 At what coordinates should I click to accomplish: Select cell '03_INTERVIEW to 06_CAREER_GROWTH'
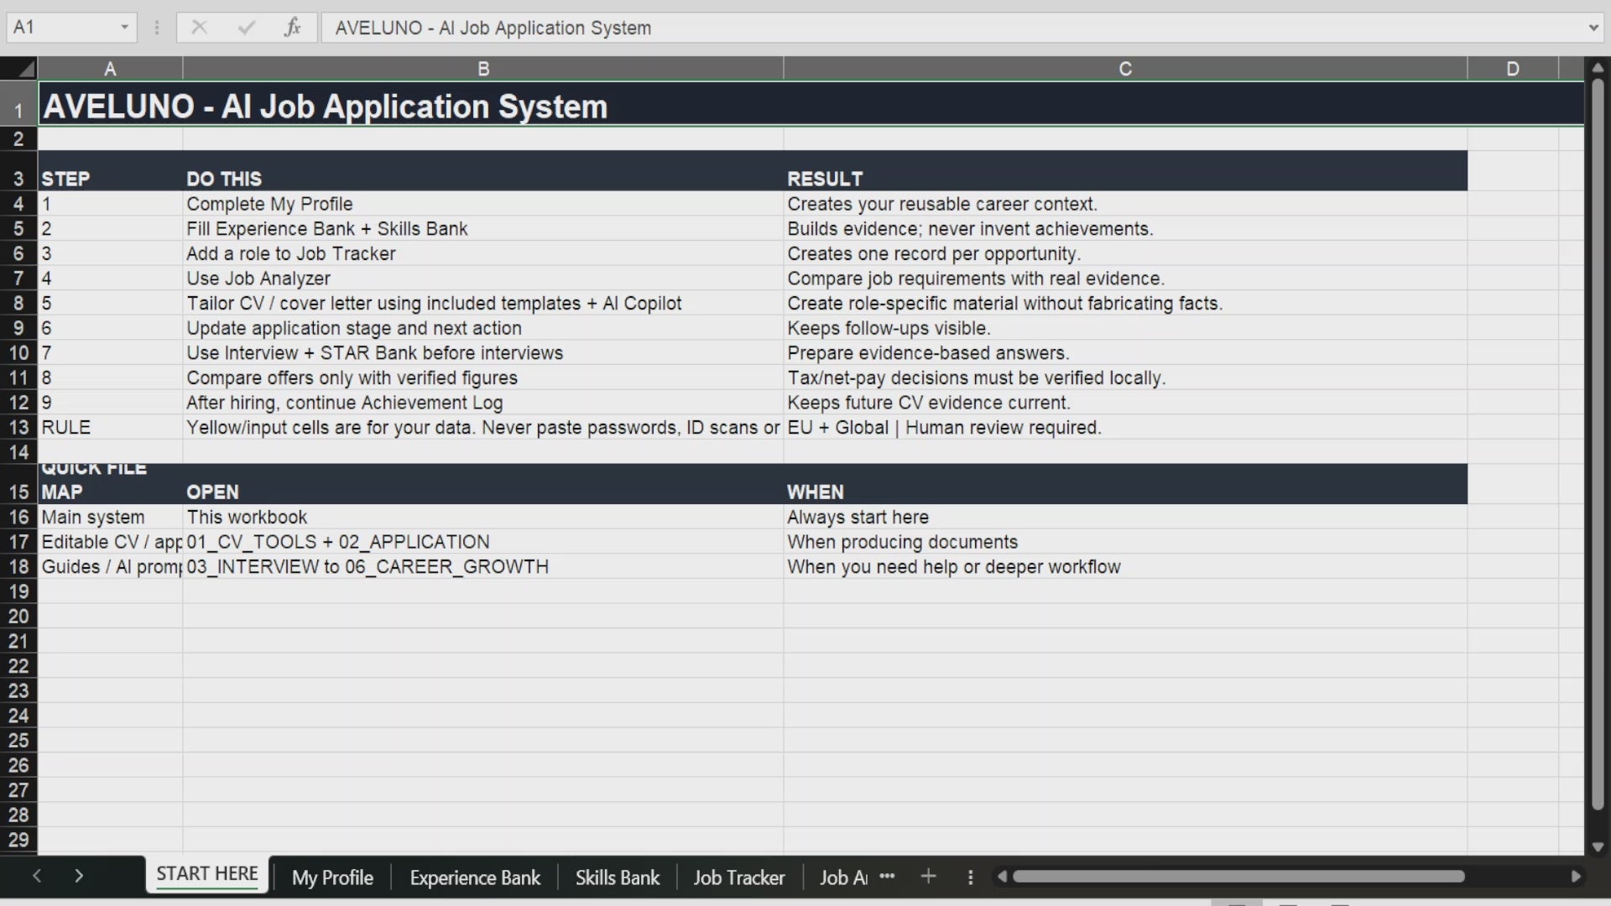coord(483,566)
